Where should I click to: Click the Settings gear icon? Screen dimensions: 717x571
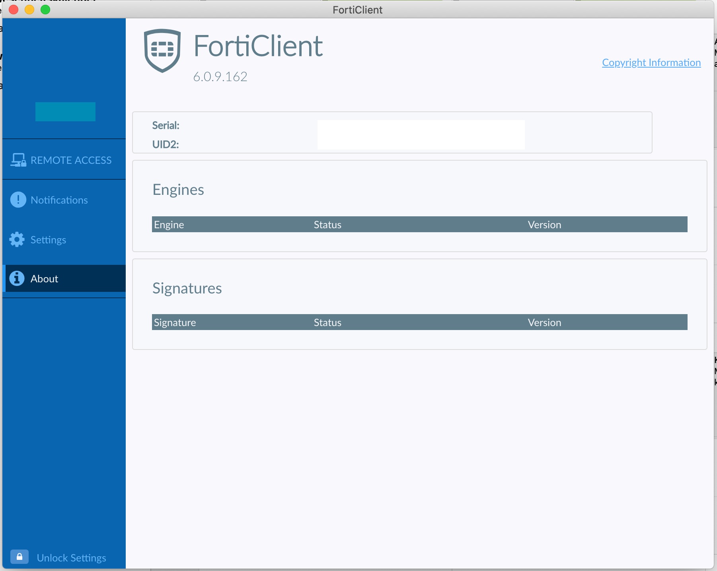(x=17, y=239)
